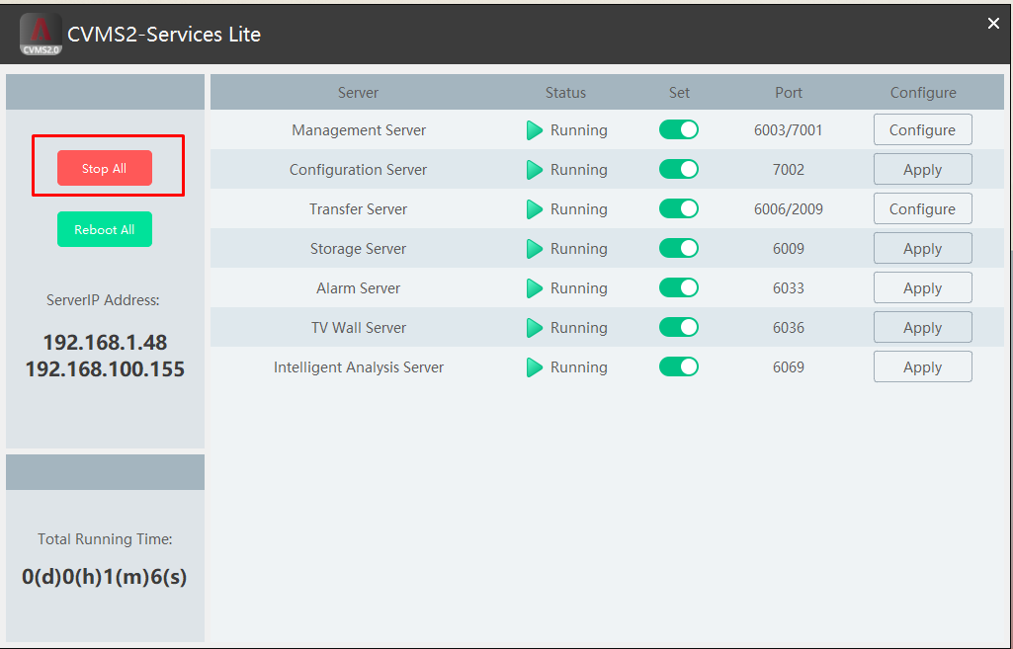Click the green play icon for Management Server
Viewport: 1013px width, 649px height.
pos(535,130)
